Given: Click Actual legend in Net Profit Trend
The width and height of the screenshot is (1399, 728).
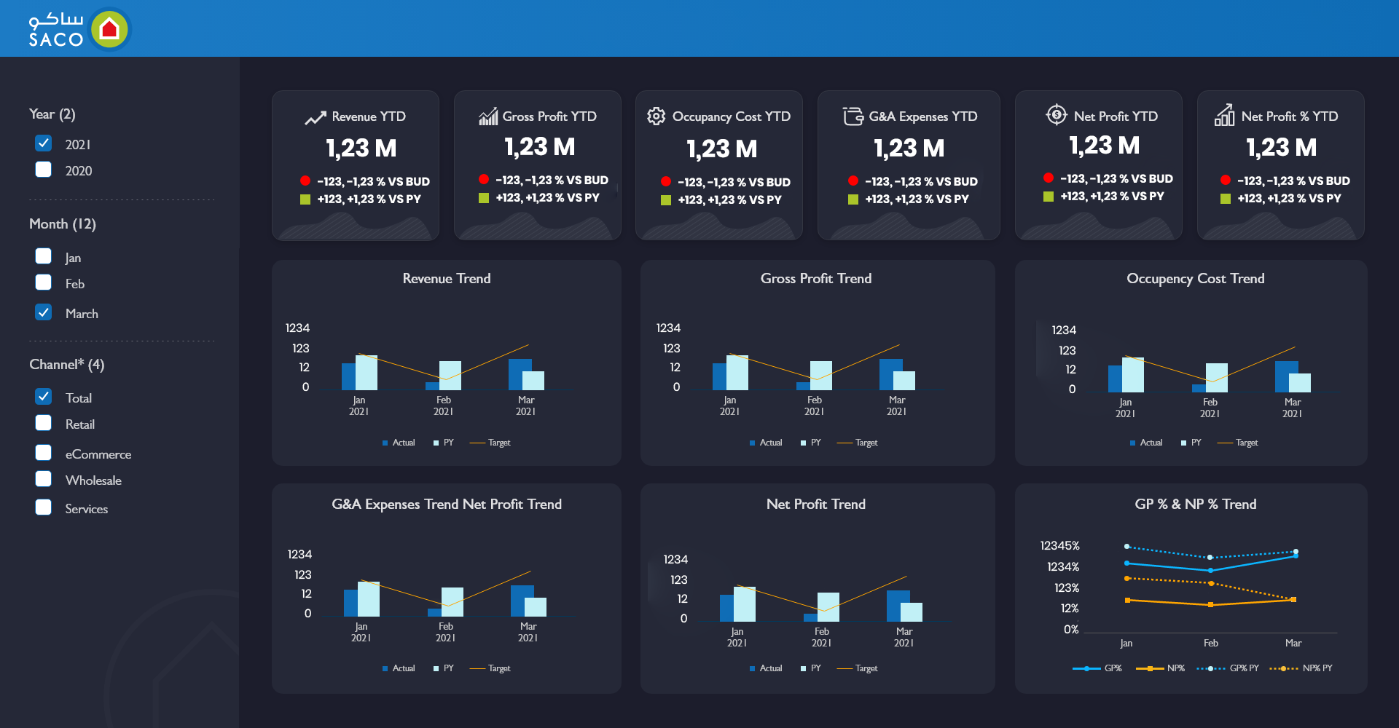Looking at the screenshot, I should click(766, 668).
